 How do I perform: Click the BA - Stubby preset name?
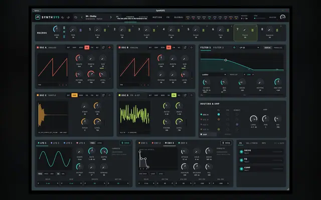pyautogui.click(x=91, y=16)
